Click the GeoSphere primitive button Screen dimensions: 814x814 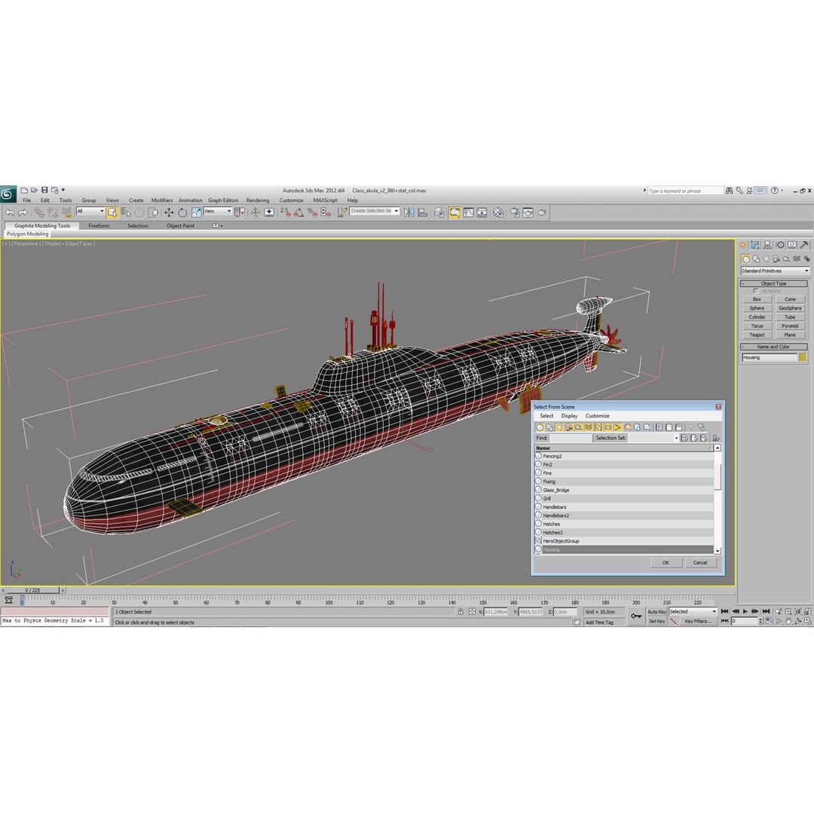point(790,308)
